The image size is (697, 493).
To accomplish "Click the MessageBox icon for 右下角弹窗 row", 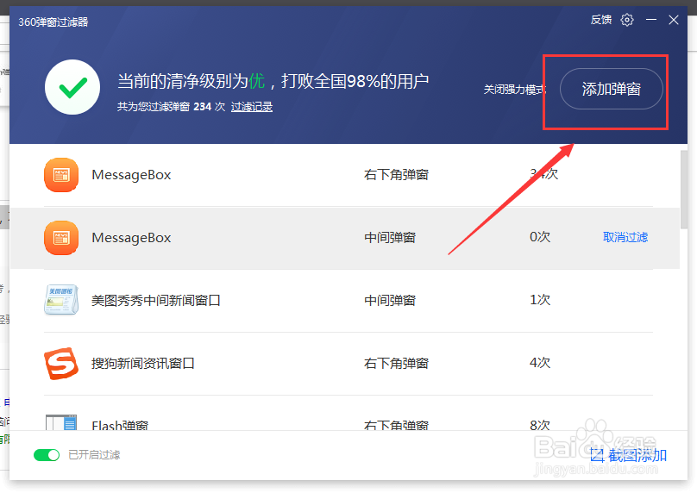I will (x=61, y=175).
